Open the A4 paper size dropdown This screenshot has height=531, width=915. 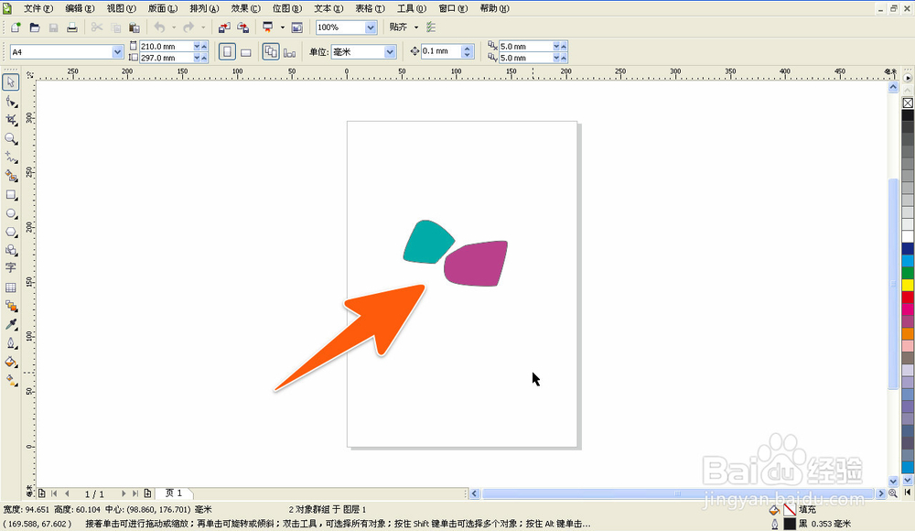pos(117,52)
